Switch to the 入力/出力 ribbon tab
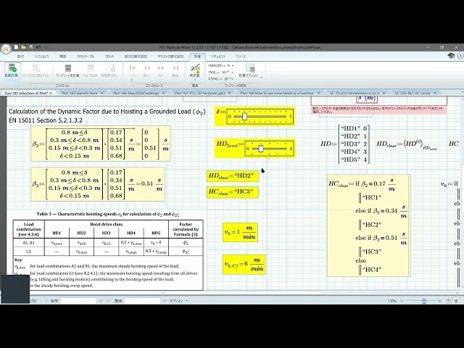Screen dimensions: 464x348 (x=41, y=57)
